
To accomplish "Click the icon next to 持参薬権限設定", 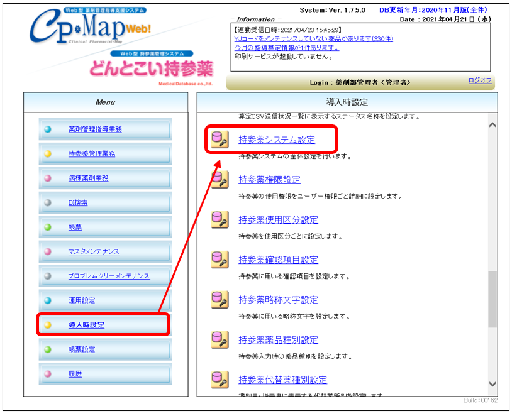I will (x=220, y=180).
